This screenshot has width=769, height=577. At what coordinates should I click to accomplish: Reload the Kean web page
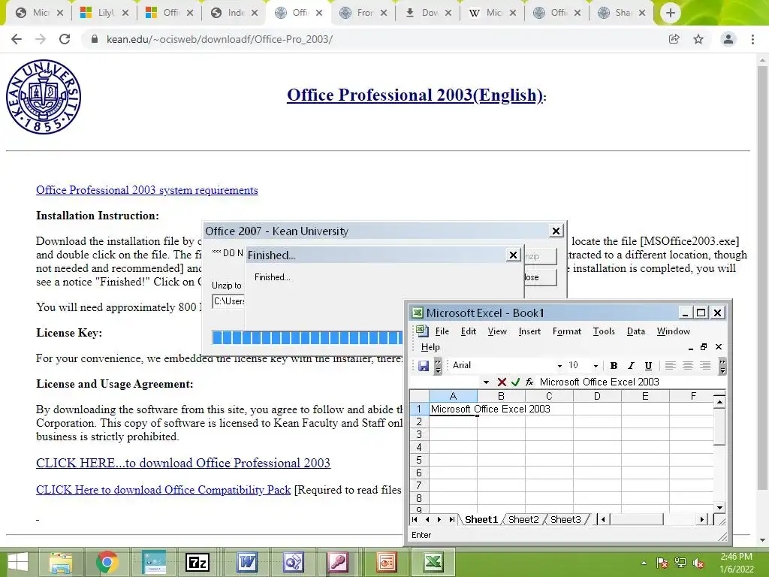(x=65, y=39)
